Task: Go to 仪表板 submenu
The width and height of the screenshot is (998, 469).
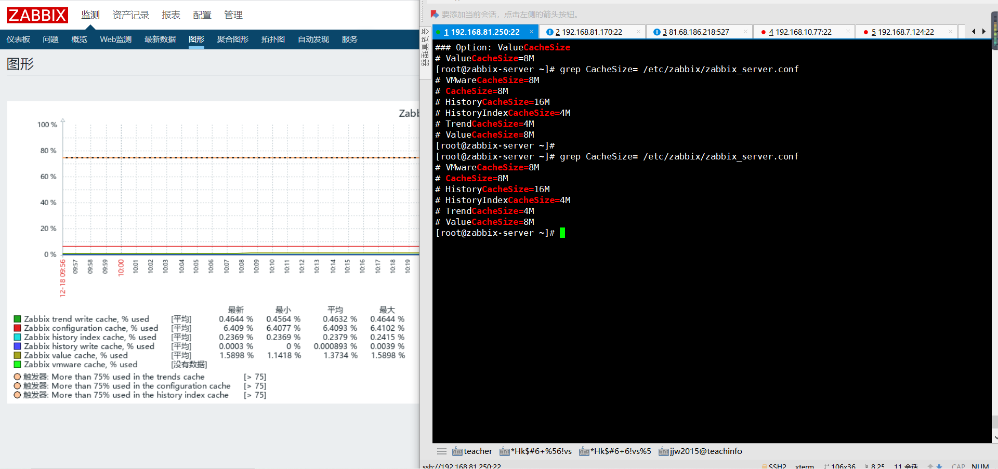Action: coord(18,39)
